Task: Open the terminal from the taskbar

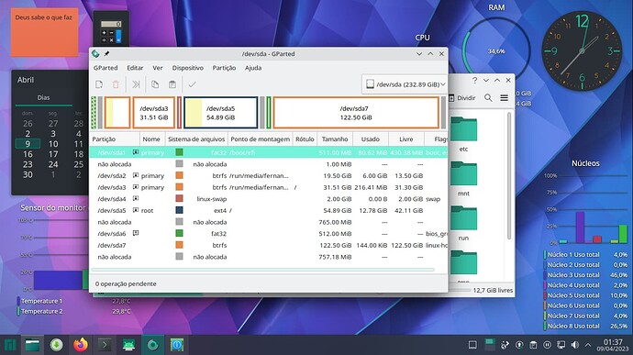Action: pyautogui.click(x=105, y=345)
